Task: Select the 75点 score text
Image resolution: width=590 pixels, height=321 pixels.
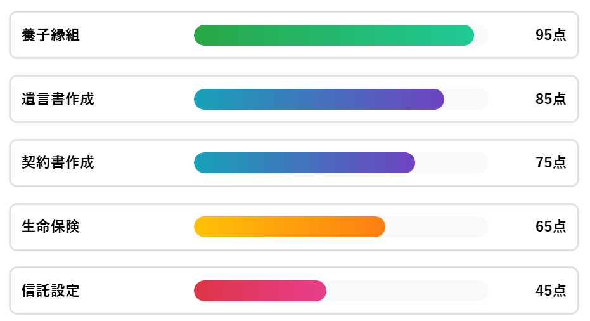Action: point(551,163)
